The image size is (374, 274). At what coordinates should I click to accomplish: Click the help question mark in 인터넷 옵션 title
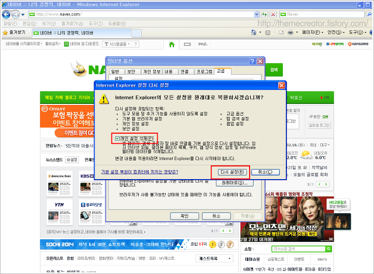253,61
